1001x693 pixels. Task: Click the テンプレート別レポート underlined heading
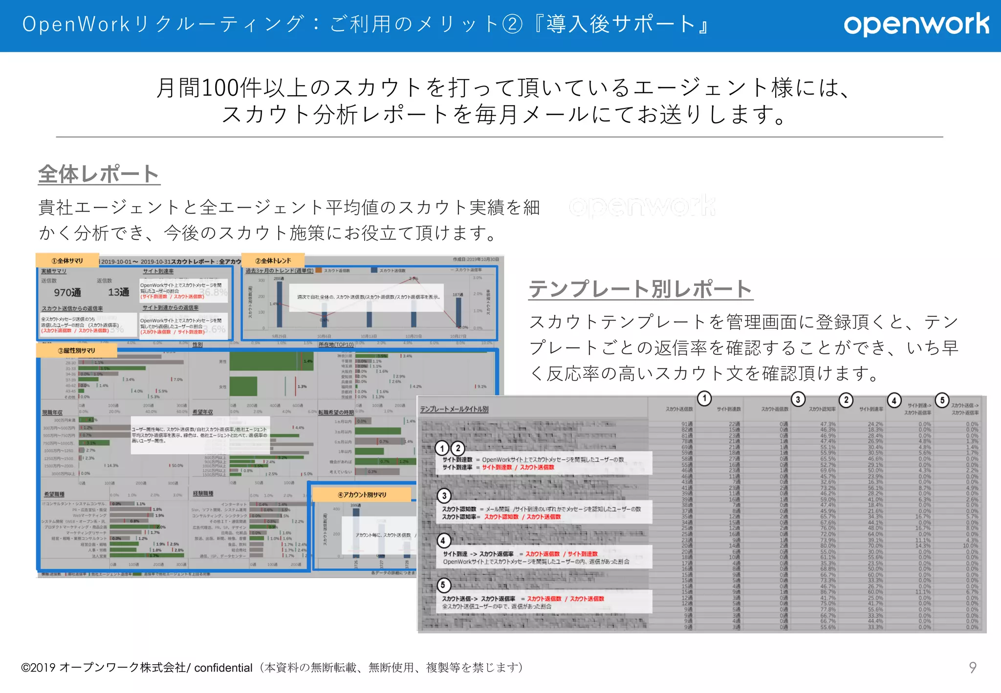[x=640, y=289]
